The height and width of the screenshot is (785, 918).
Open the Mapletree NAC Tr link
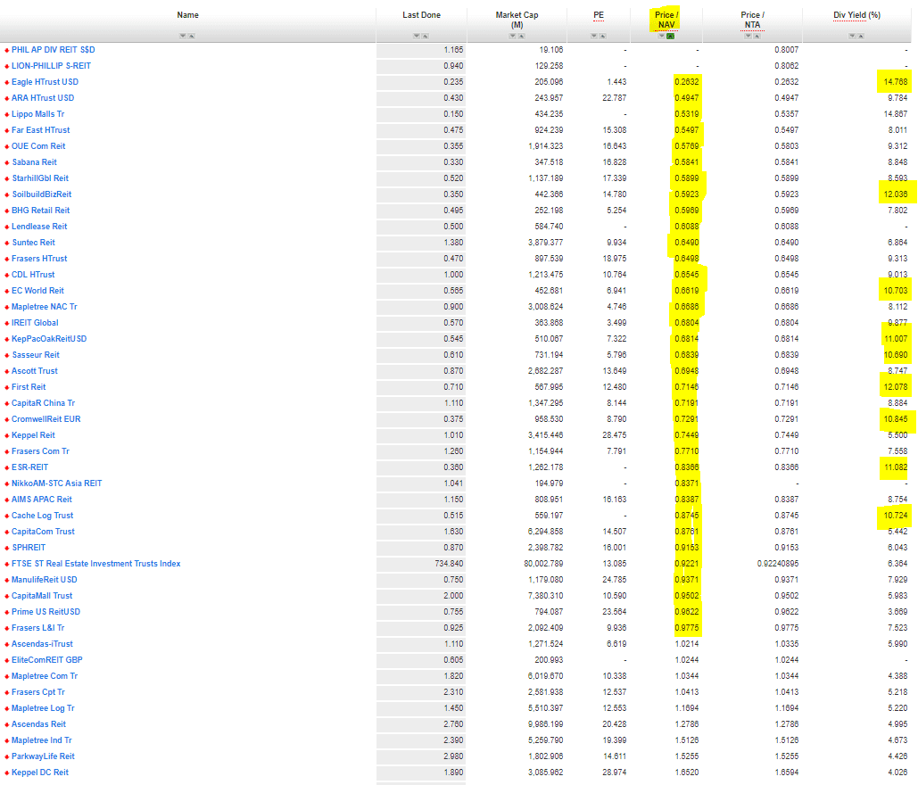point(45,307)
